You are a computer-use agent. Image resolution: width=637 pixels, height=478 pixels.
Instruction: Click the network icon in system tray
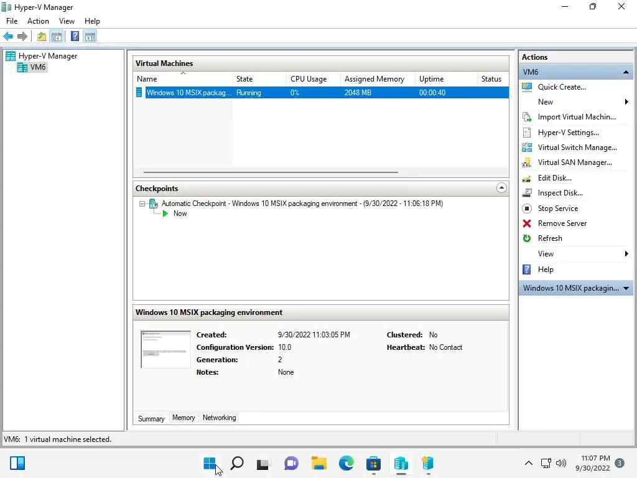pyautogui.click(x=546, y=463)
